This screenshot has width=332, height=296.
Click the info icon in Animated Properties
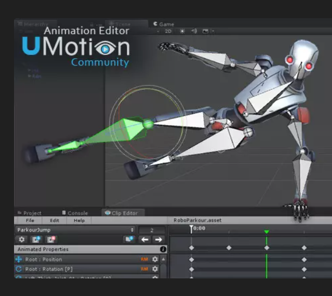pyautogui.click(x=163, y=249)
